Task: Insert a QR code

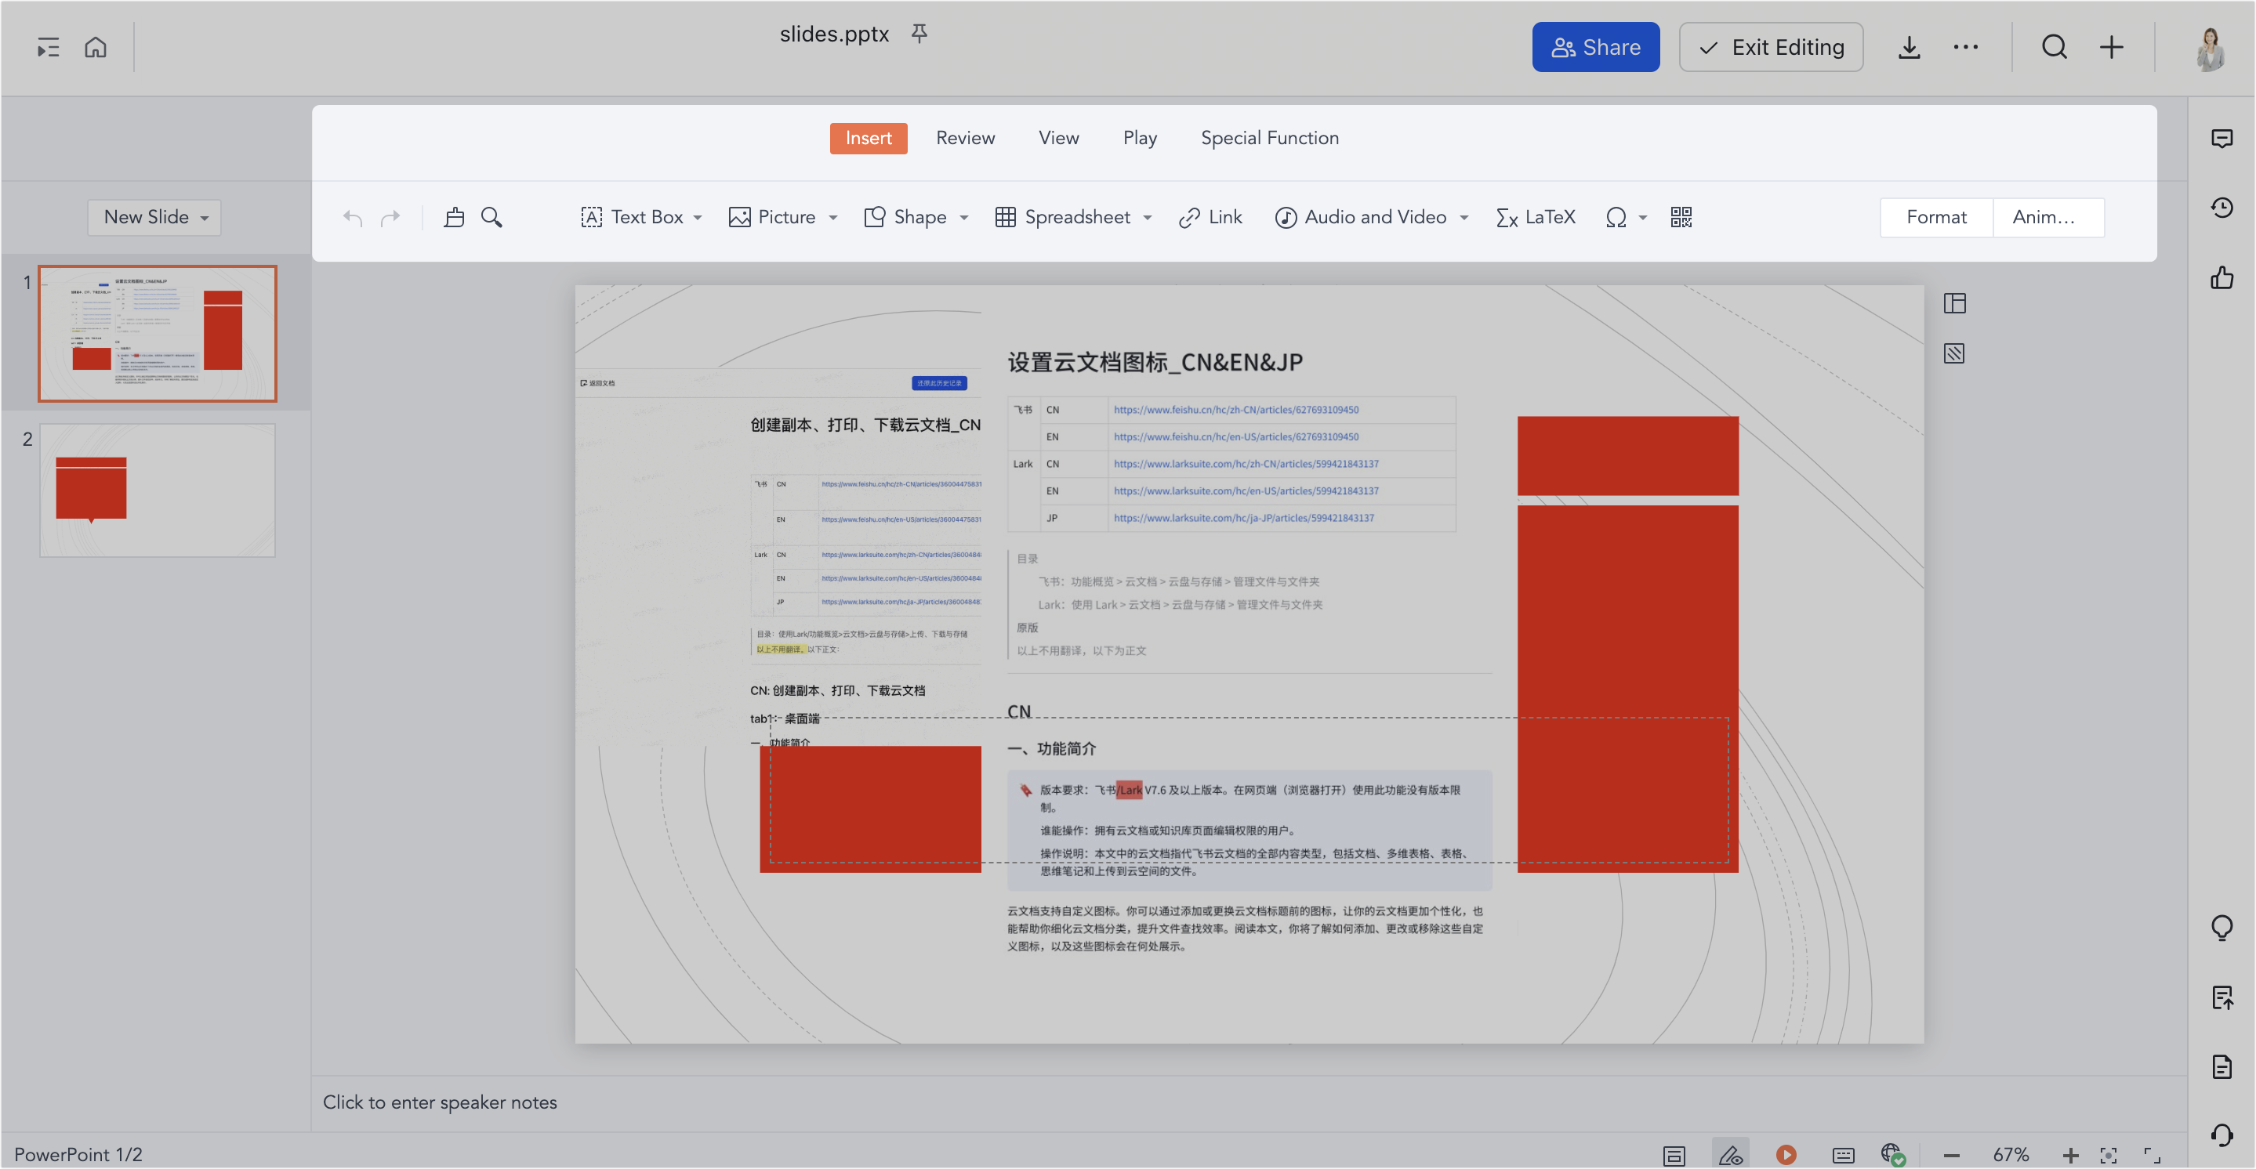Action: tap(1681, 217)
